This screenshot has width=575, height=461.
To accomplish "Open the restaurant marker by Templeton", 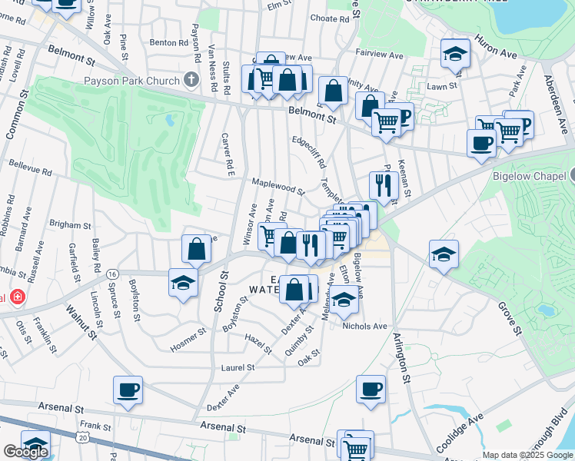I will pyautogui.click(x=382, y=185).
